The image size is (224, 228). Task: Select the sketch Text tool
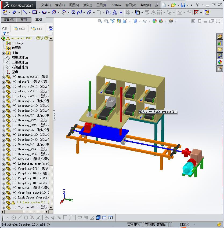click(115, 12)
